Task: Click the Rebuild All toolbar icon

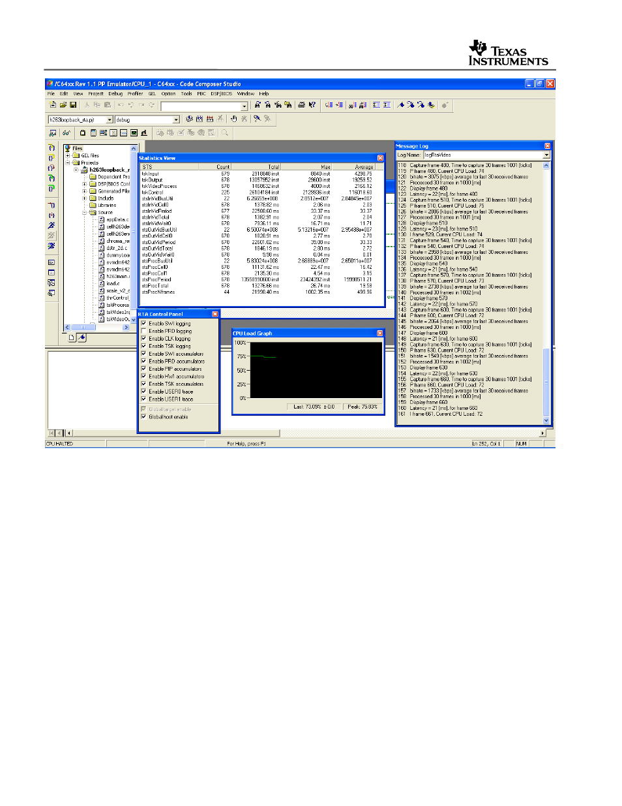Action: (209, 119)
